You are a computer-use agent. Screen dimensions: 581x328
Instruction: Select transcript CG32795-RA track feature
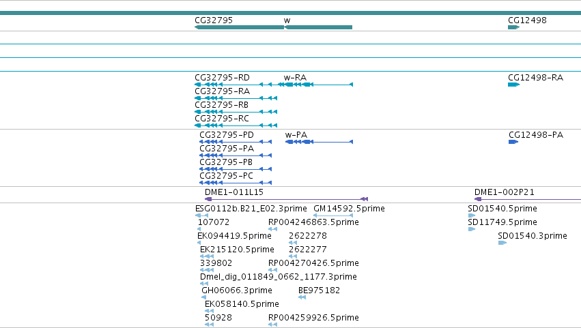click(236, 98)
